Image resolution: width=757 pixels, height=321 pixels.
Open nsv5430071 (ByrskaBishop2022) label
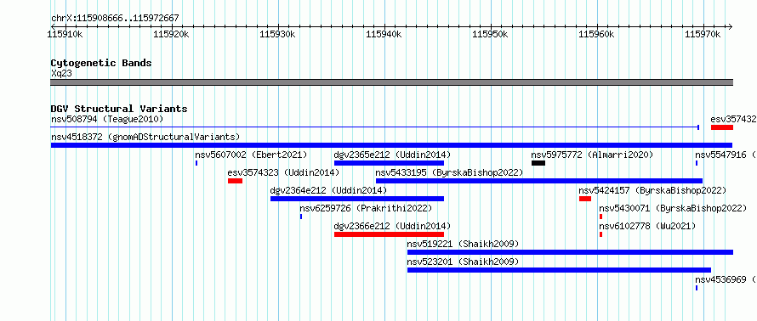coord(673,208)
